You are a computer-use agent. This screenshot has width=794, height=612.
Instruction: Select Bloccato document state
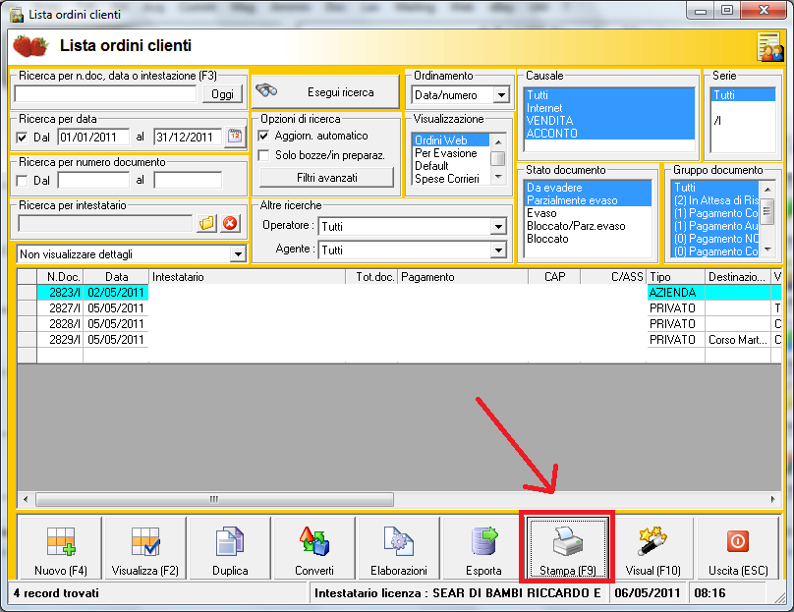tap(588, 239)
